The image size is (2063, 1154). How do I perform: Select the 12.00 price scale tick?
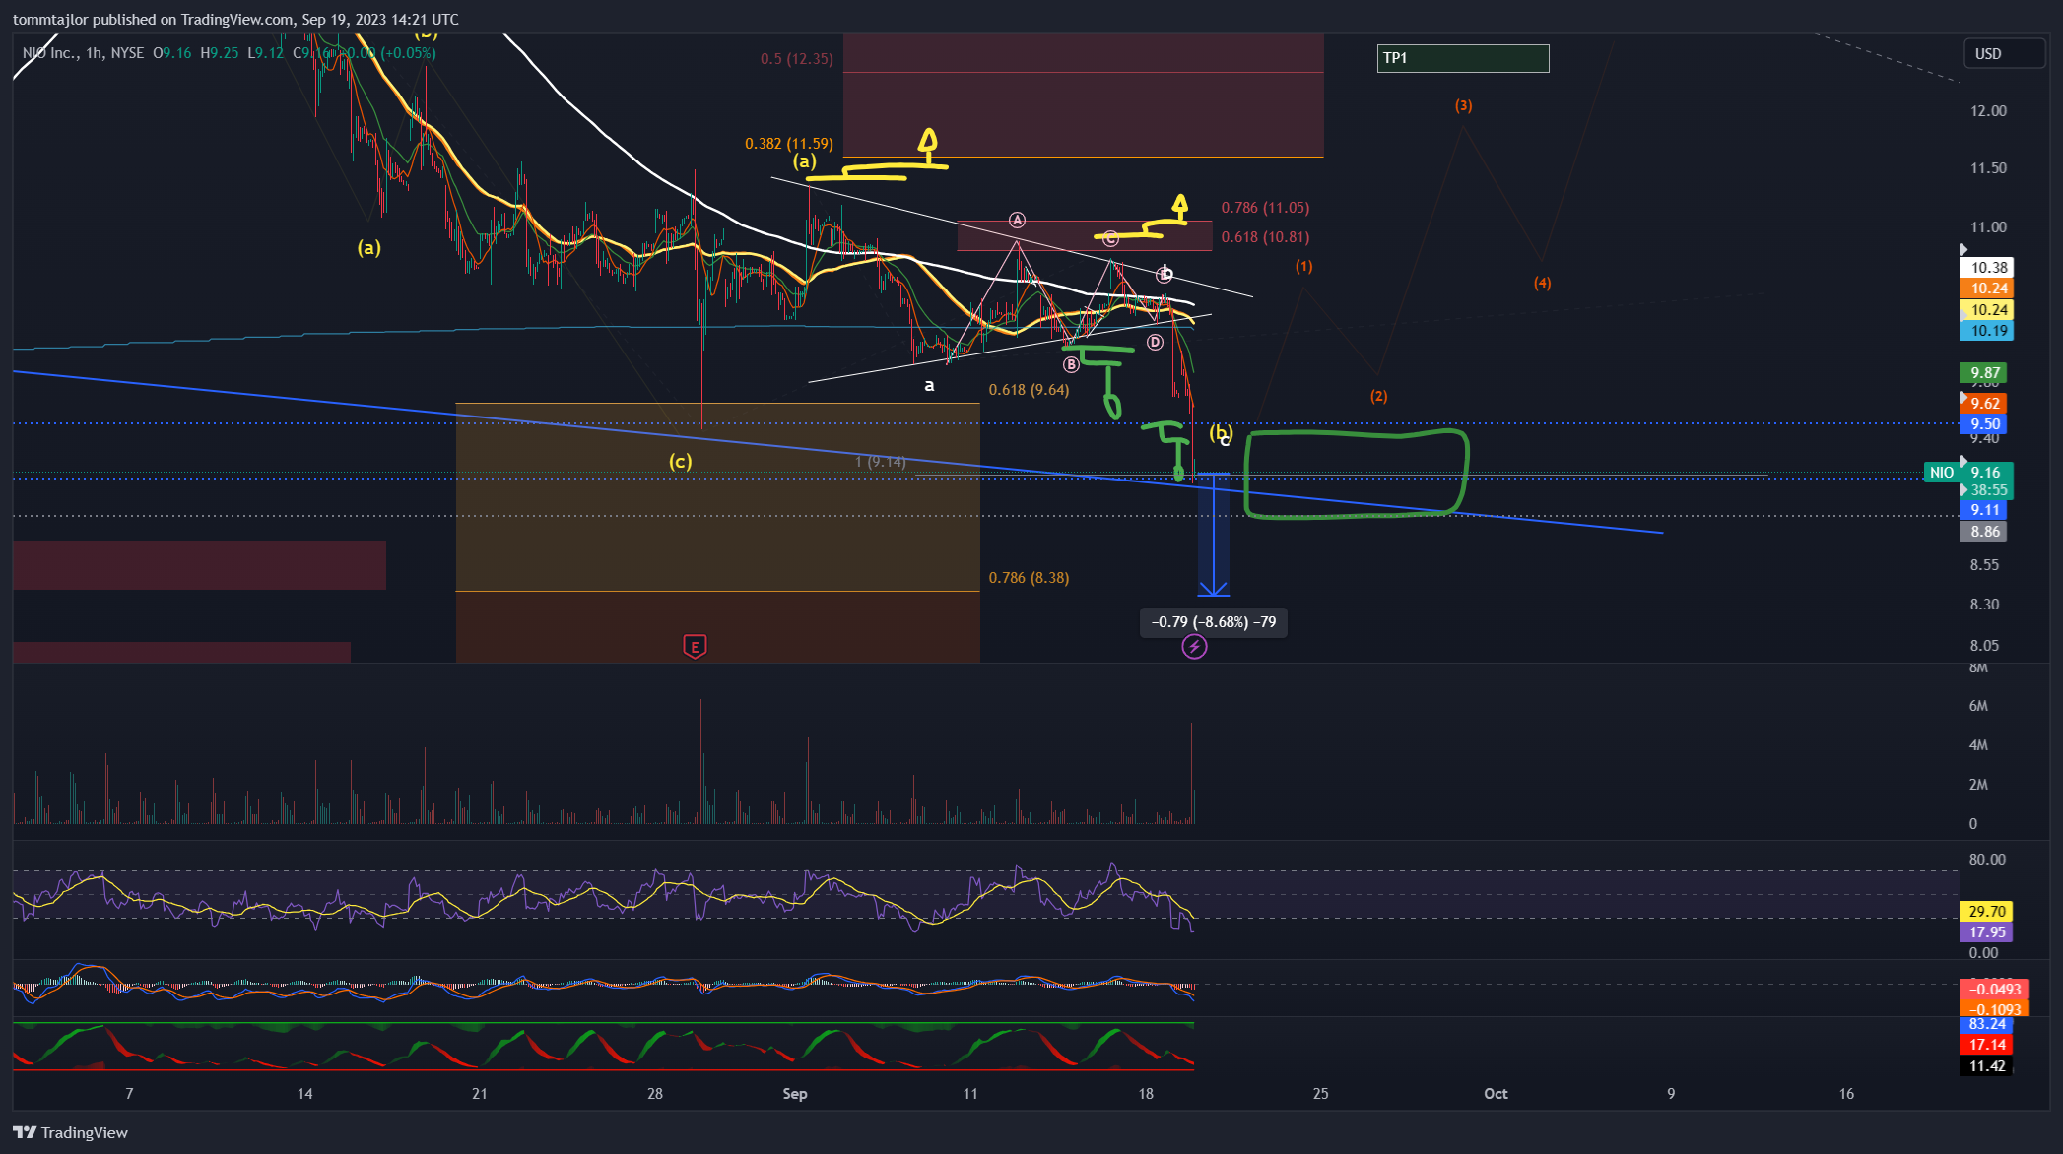[x=1988, y=111]
